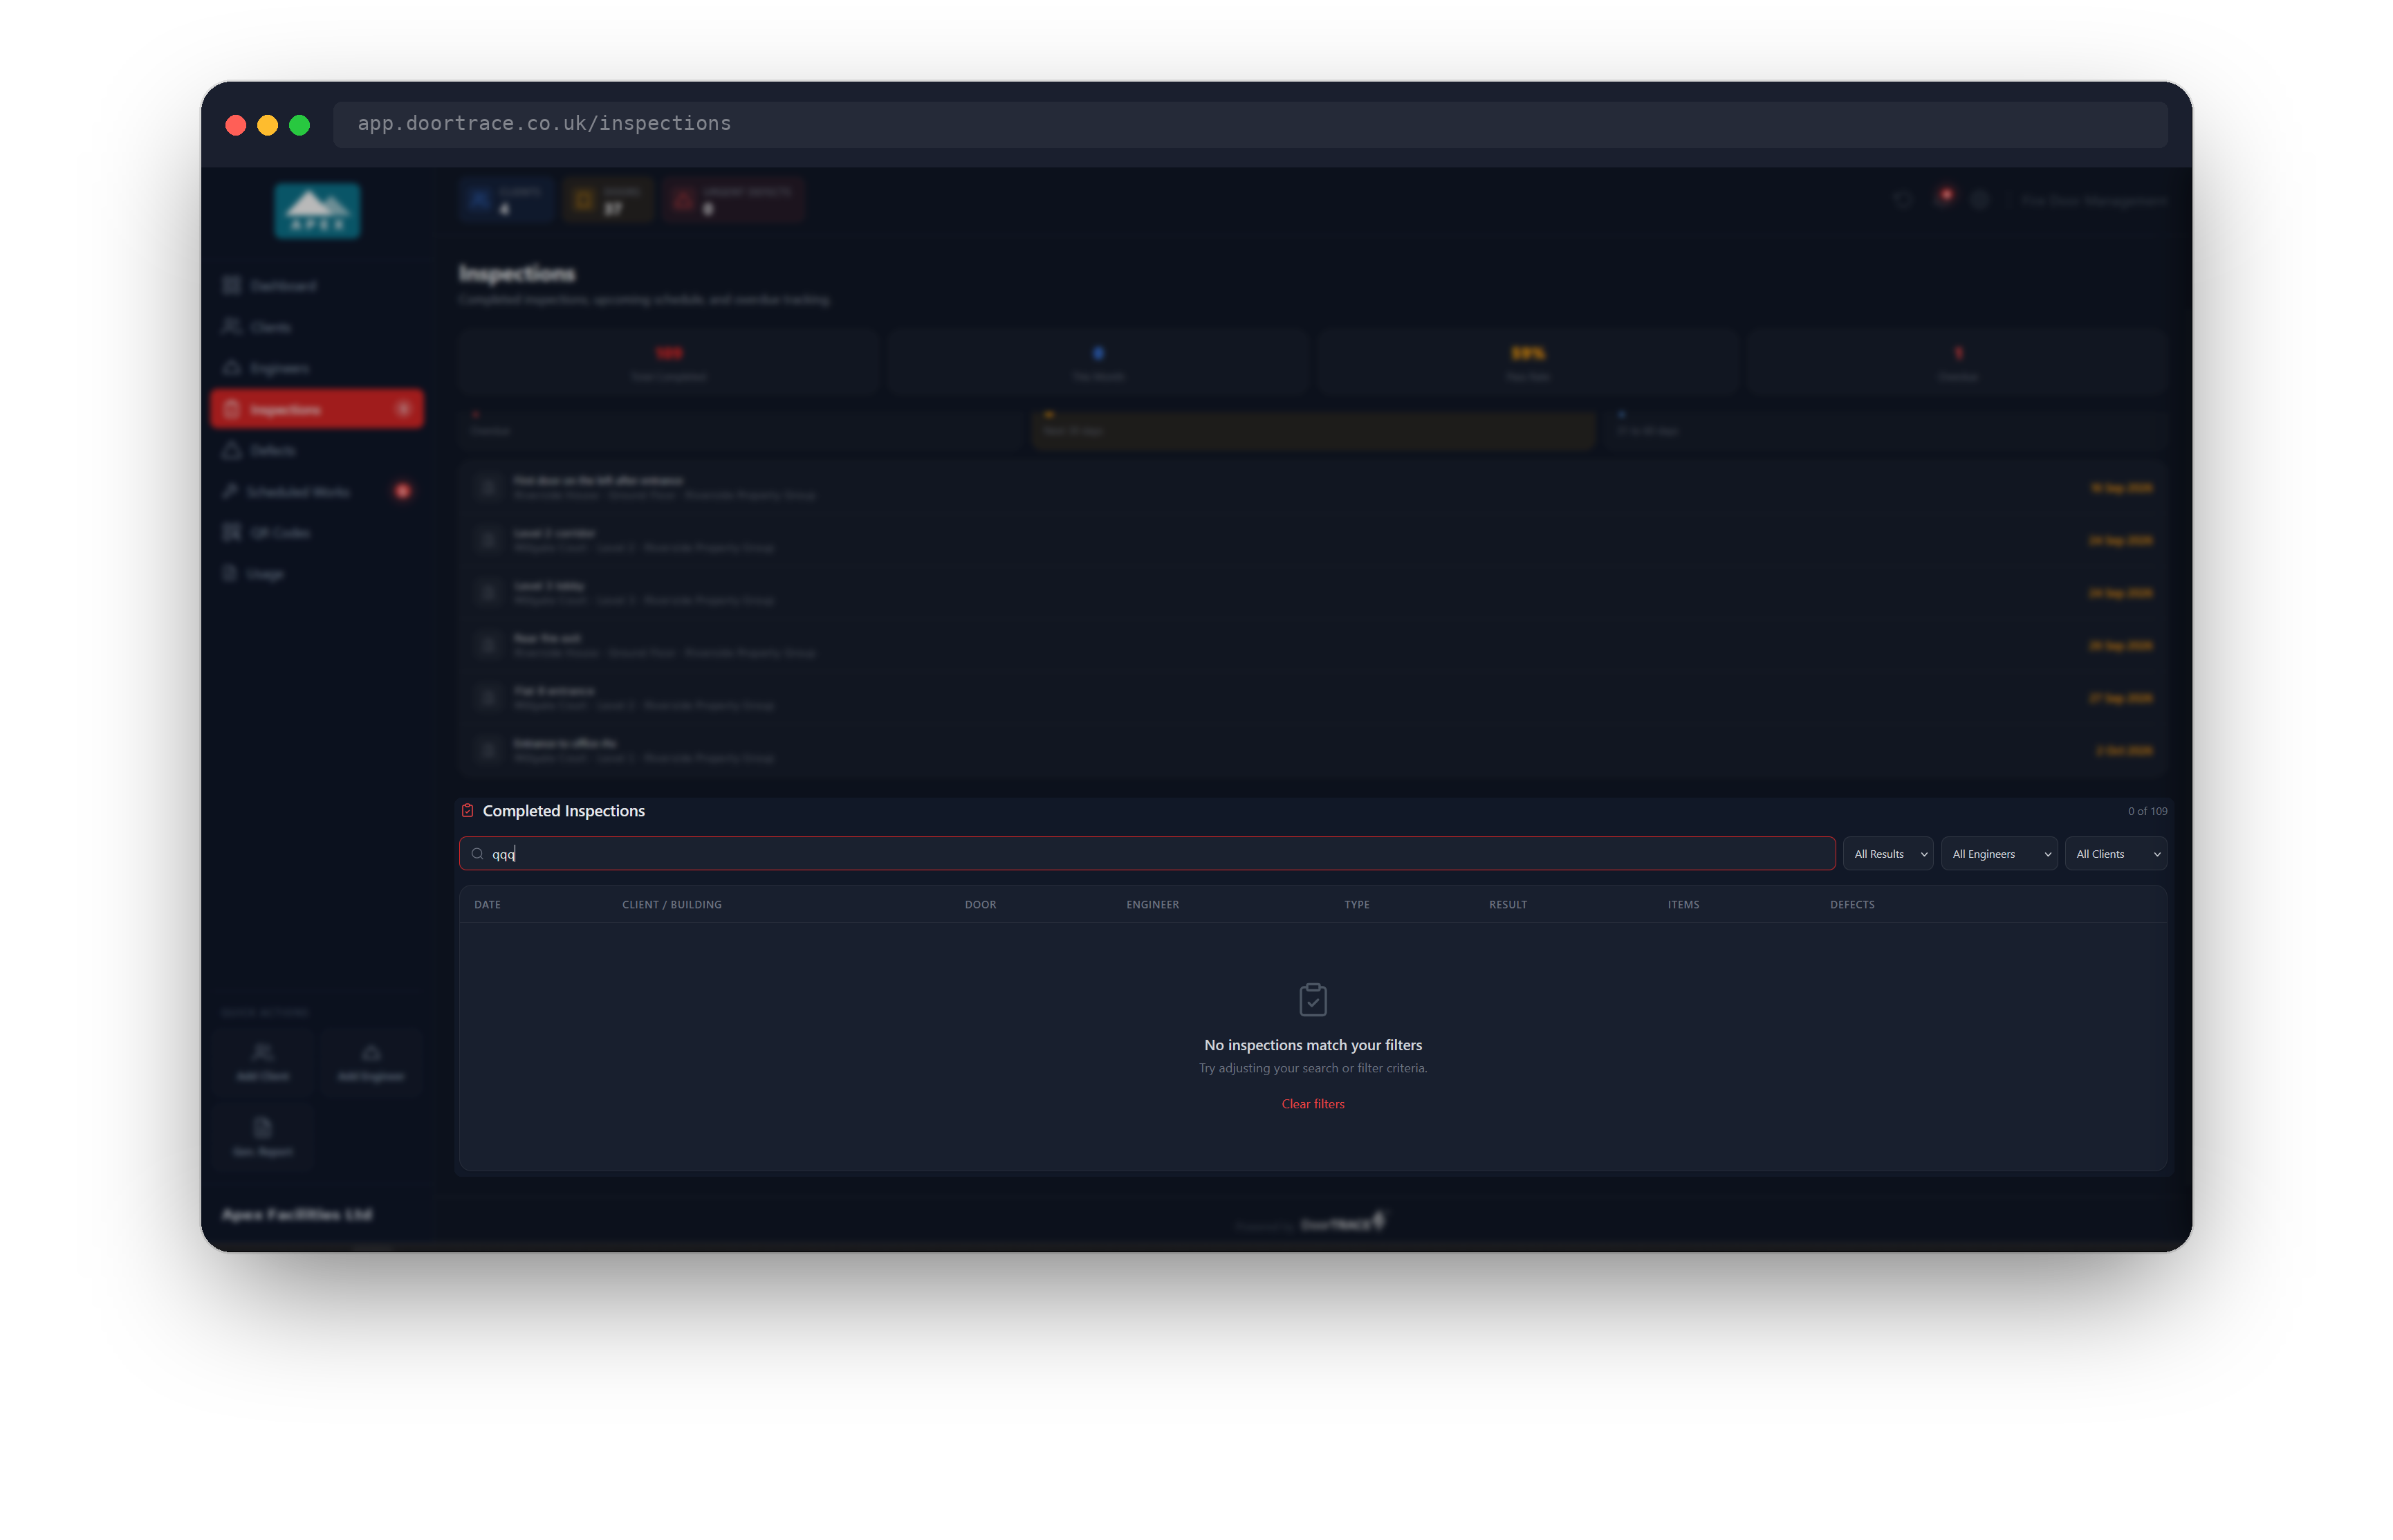Click the DOOR column header
The width and height of the screenshot is (2393, 1540).
(981, 905)
